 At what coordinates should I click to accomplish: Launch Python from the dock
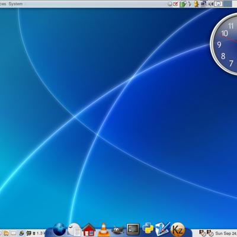click(148, 228)
